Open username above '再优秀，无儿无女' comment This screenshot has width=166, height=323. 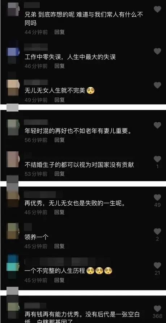click(40, 194)
